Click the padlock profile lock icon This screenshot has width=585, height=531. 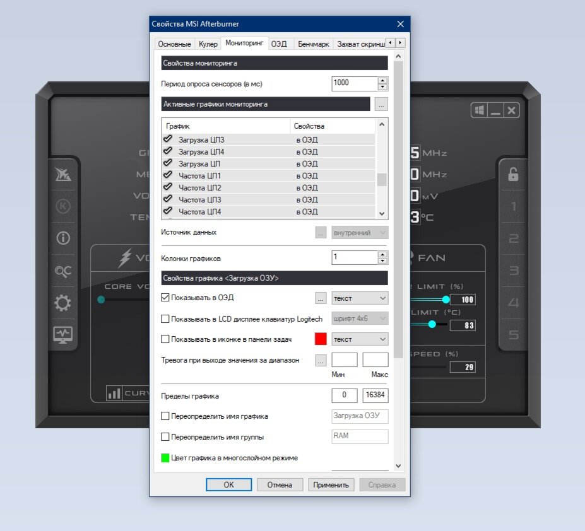[x=513, y=174]
